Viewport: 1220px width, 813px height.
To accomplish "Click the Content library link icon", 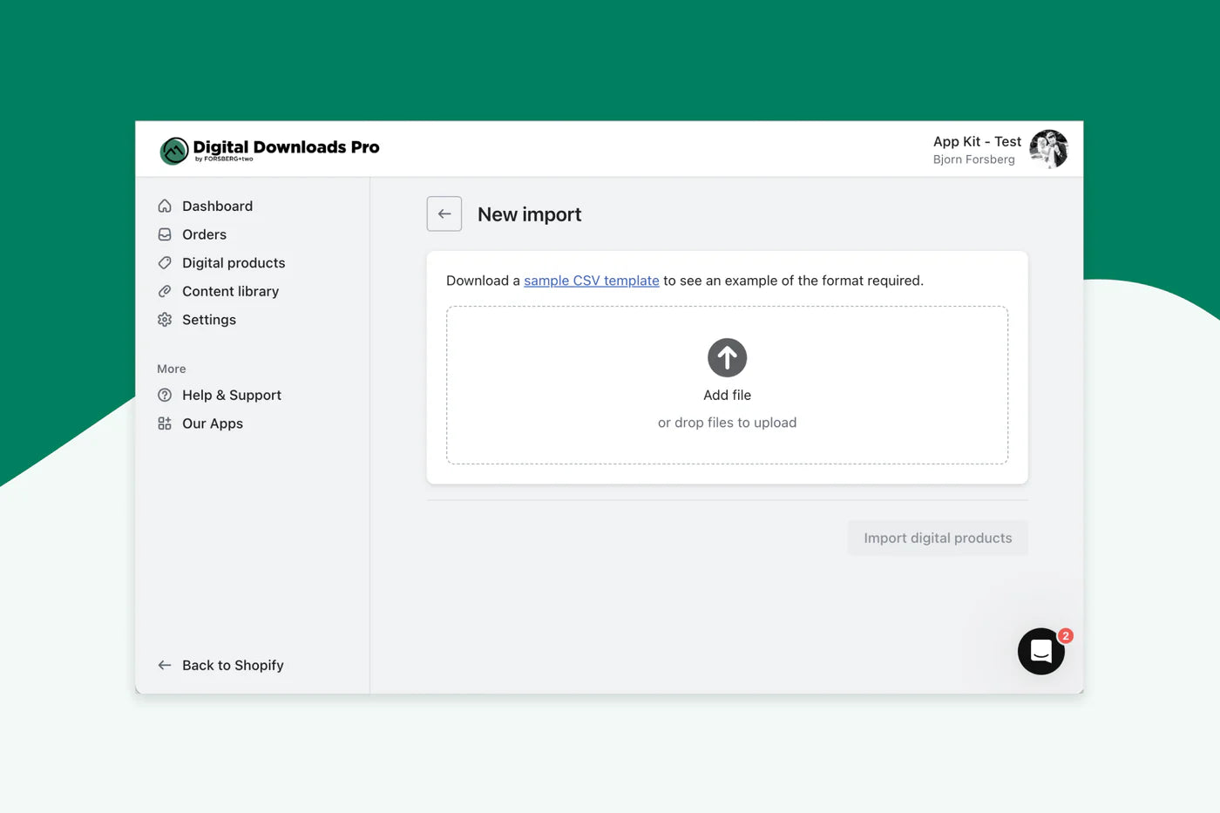I will pyautogui.click(x=165, y=291).
